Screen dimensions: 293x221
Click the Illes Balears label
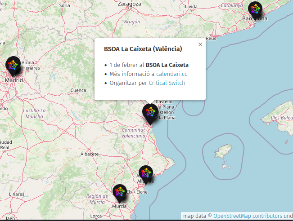[x=282, y=118]
